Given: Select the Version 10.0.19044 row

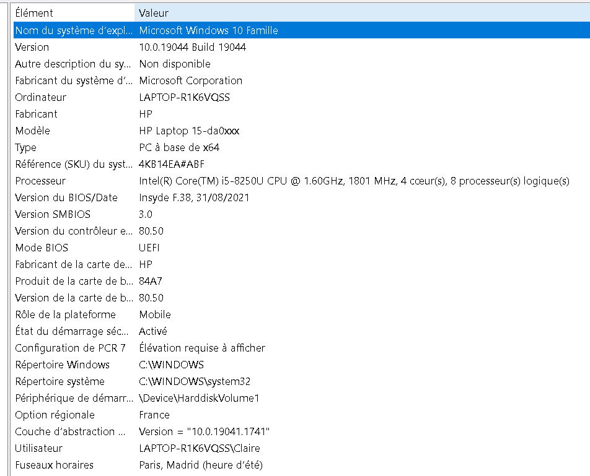Looking at the screenshot, I should click(x=301, y=47).
